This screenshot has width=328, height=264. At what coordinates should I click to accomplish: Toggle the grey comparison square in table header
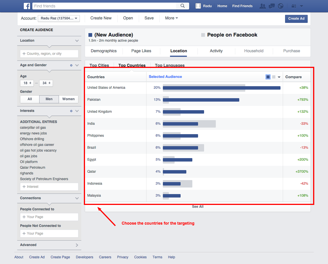[274, 77]
